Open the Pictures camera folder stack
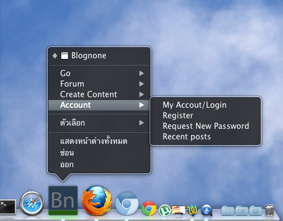Image resolution: width=283 pixels, height=221 pixels. pyautogui.click(x=242, y=210)
